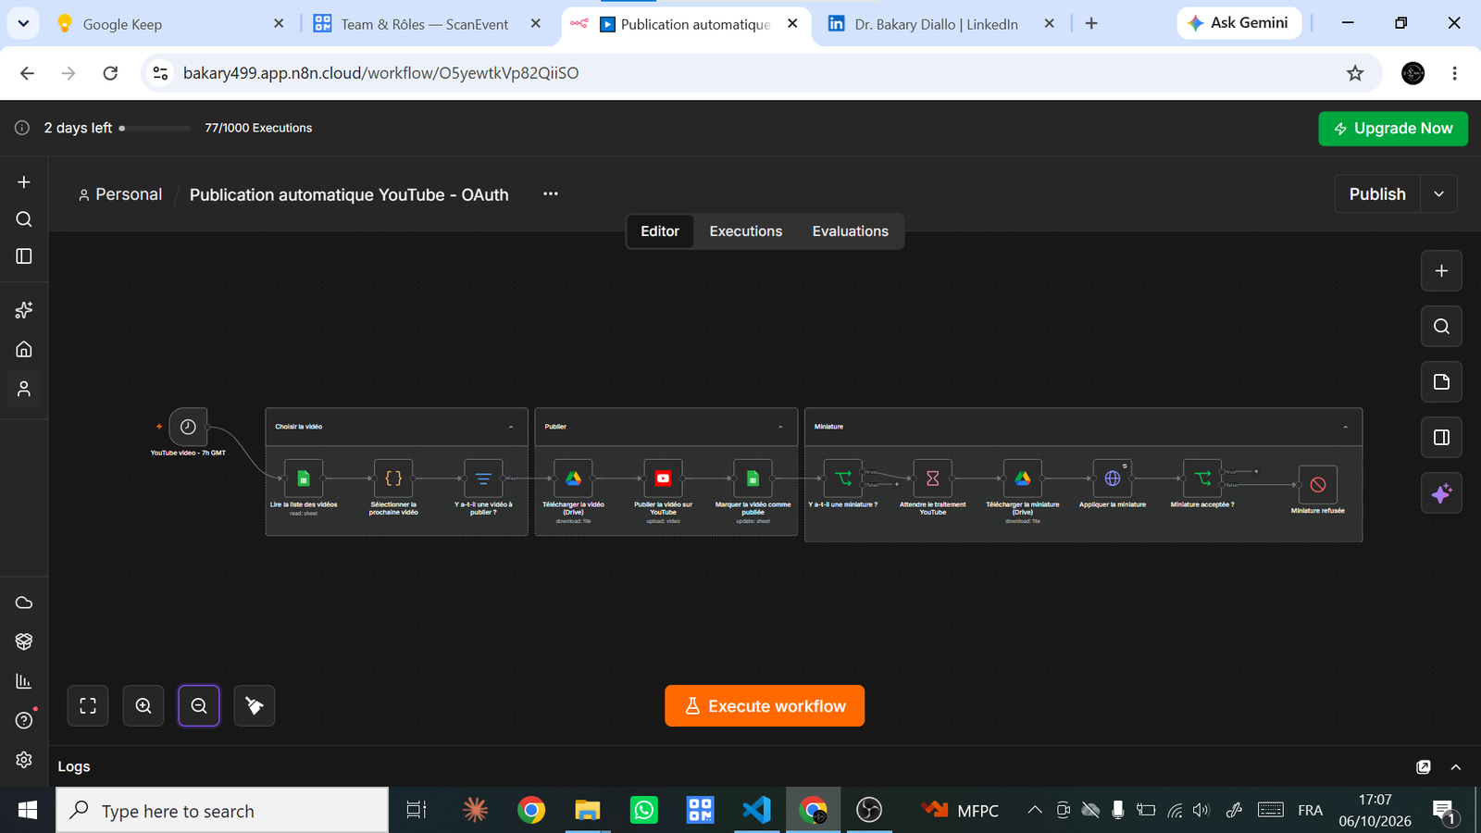This screenshot has width=1481, height=833.
Task: Expand the Logs panel chevron
Action: 1456,767
